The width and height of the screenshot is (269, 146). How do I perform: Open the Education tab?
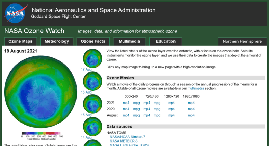tap(166, 41)
